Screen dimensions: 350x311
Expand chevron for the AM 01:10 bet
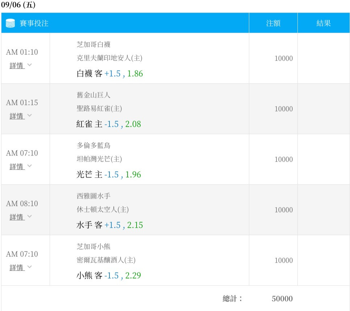coord(29,65)
